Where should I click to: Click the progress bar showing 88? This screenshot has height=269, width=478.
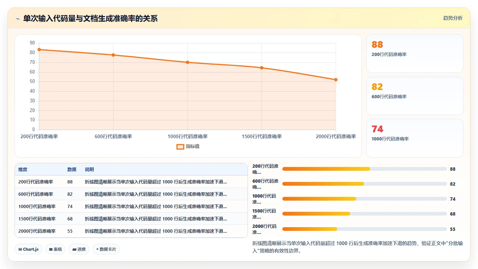[364, 169]
